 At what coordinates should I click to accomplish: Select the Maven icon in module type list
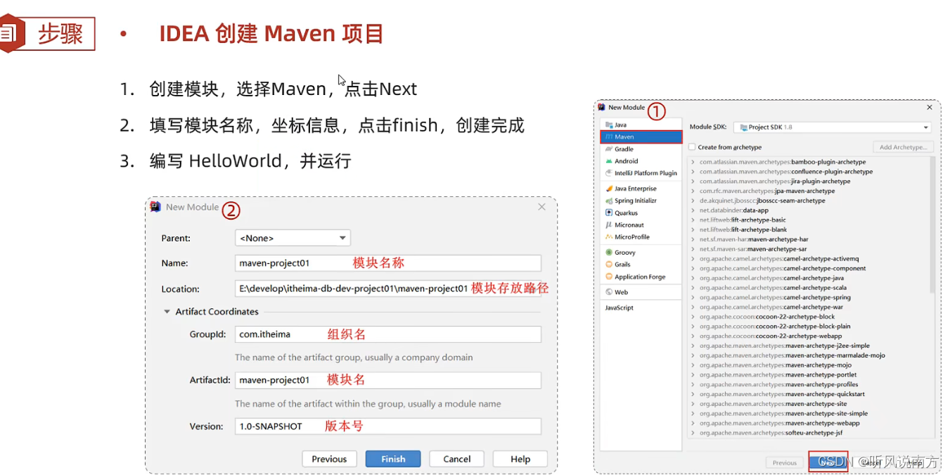[x=609, y=137]
